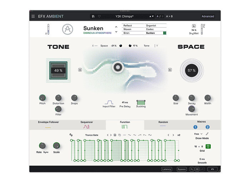This screenshot has width=250, height=183.
Task: Copy the function shape
Action: point(120,135)
